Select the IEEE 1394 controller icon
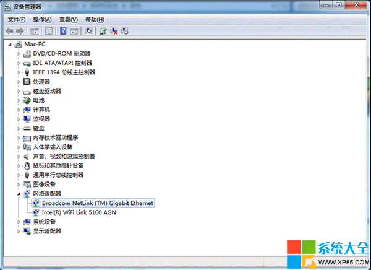This screenshot has width=371, height=270. (x=27, y=72)
